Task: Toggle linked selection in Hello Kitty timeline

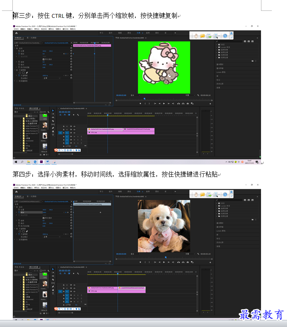Action: point(69,115)
